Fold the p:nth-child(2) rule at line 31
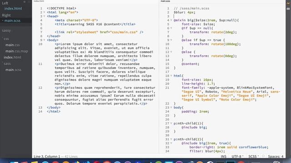Screen dimensions: 291x163 [171, 139]
